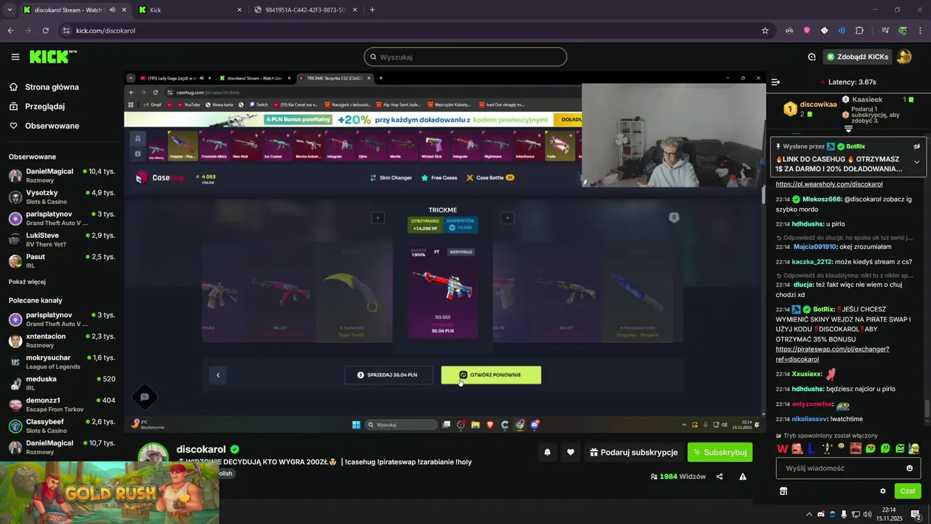This screenshot has width=931, height=524.
Task: Open recommended channel mokrysuchar
Action: tap(62, 362)
